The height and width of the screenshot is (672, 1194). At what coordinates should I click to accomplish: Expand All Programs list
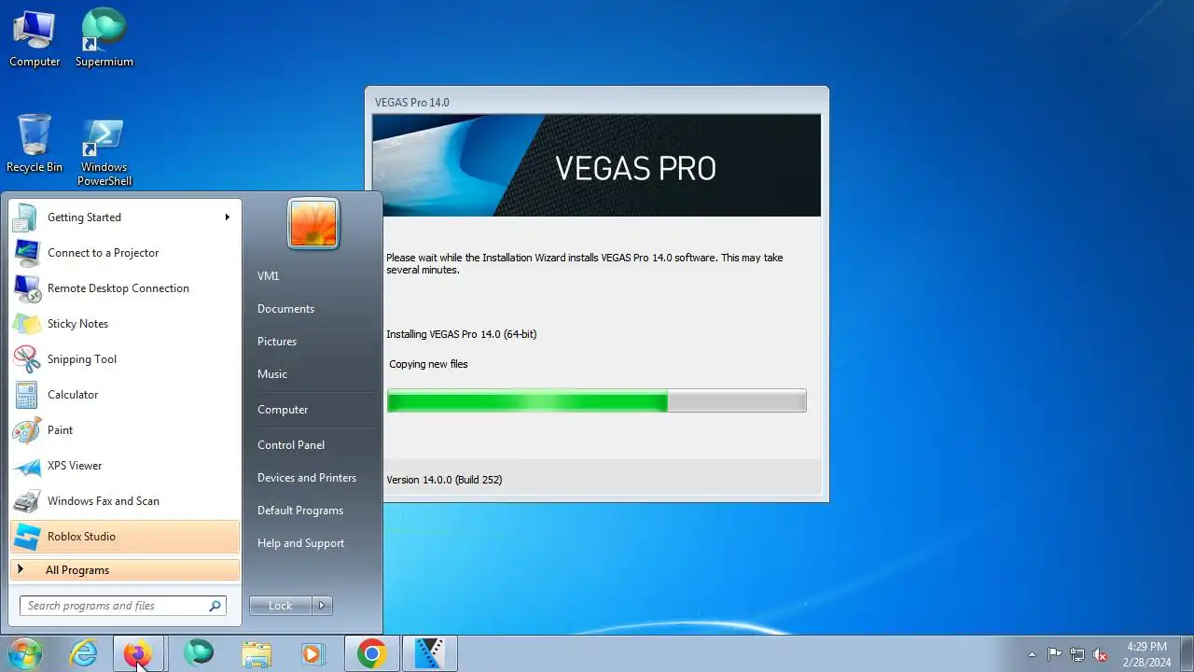(x=124, y=570)
